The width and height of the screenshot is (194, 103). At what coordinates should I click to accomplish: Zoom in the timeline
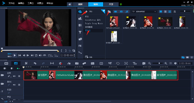pyautogui.click(x=166, y=63)
